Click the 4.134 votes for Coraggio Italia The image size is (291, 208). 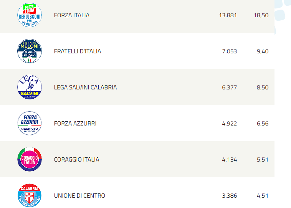[230, 159]
